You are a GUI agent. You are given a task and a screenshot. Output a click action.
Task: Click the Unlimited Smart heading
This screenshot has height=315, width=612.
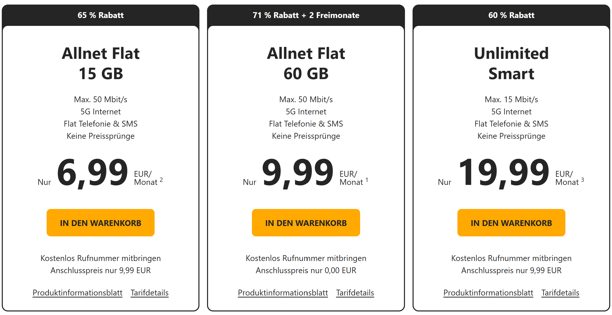point(511,63)
